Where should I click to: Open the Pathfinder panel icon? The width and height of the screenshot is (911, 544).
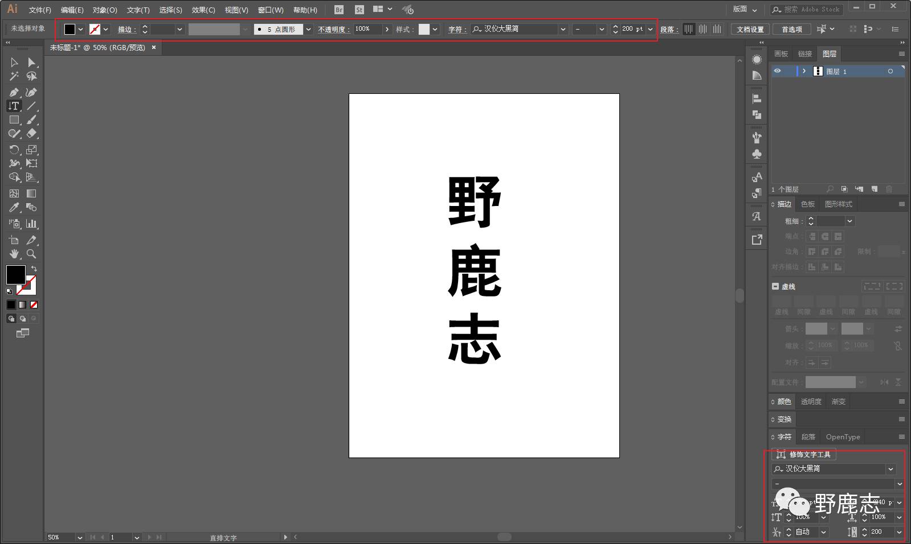[x=757, y=115]
